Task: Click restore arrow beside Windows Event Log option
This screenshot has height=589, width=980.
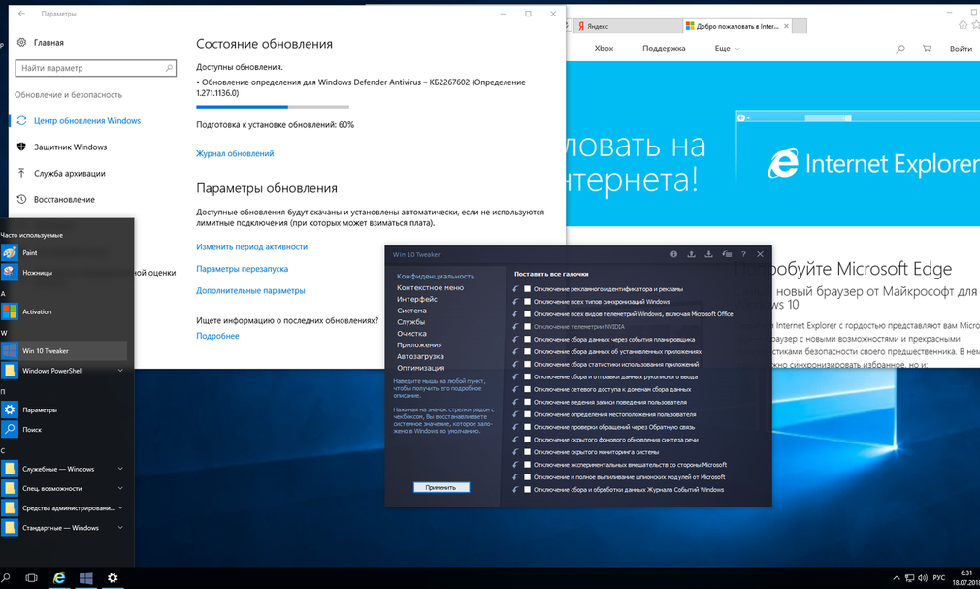Action: (515, 490)
